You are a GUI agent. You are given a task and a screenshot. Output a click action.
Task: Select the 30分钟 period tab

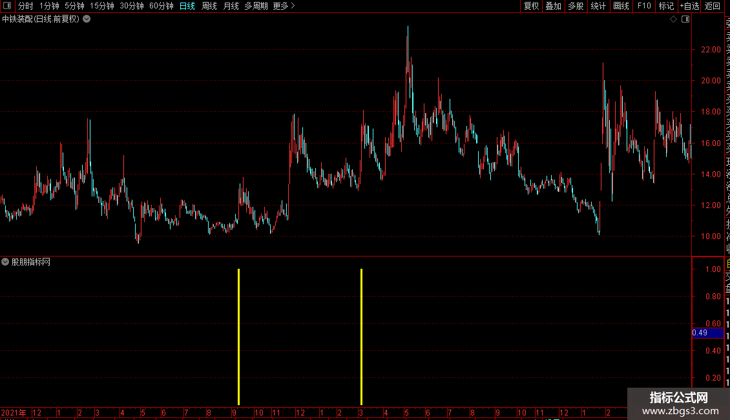tap(132, 6)
